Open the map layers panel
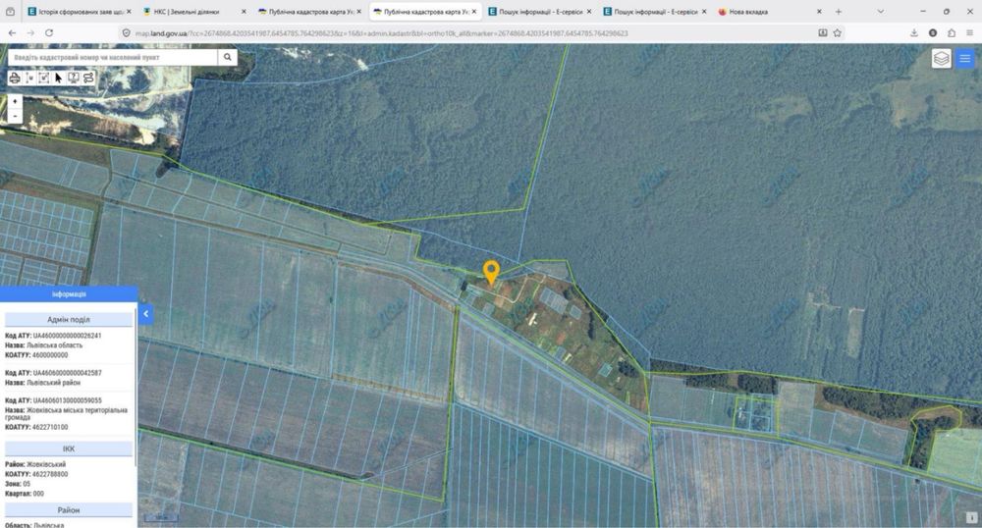982x528 pixels. pos(942,58)
